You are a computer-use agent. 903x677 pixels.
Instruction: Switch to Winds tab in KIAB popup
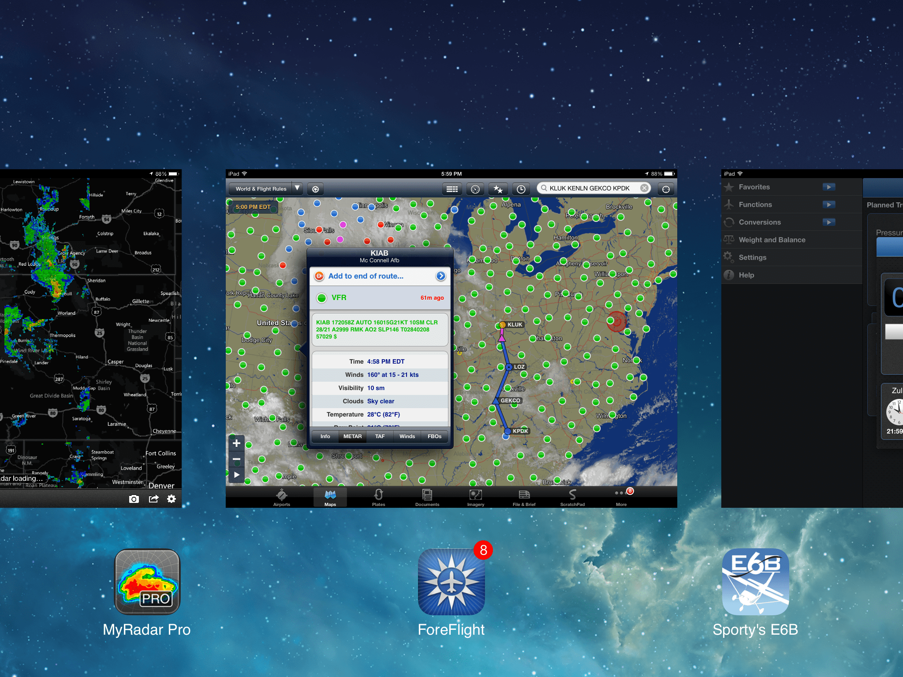coord(407,436)
